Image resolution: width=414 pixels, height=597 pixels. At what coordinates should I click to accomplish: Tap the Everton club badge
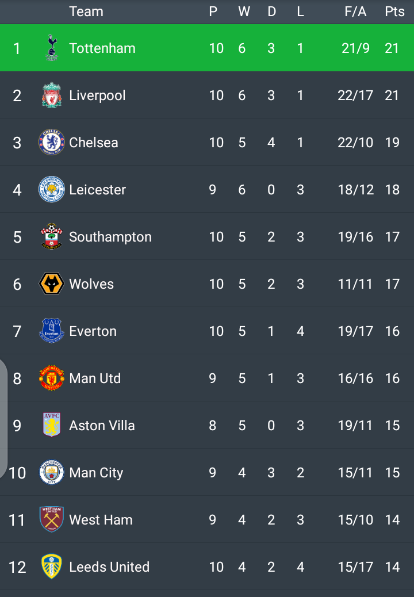point(52,331)
